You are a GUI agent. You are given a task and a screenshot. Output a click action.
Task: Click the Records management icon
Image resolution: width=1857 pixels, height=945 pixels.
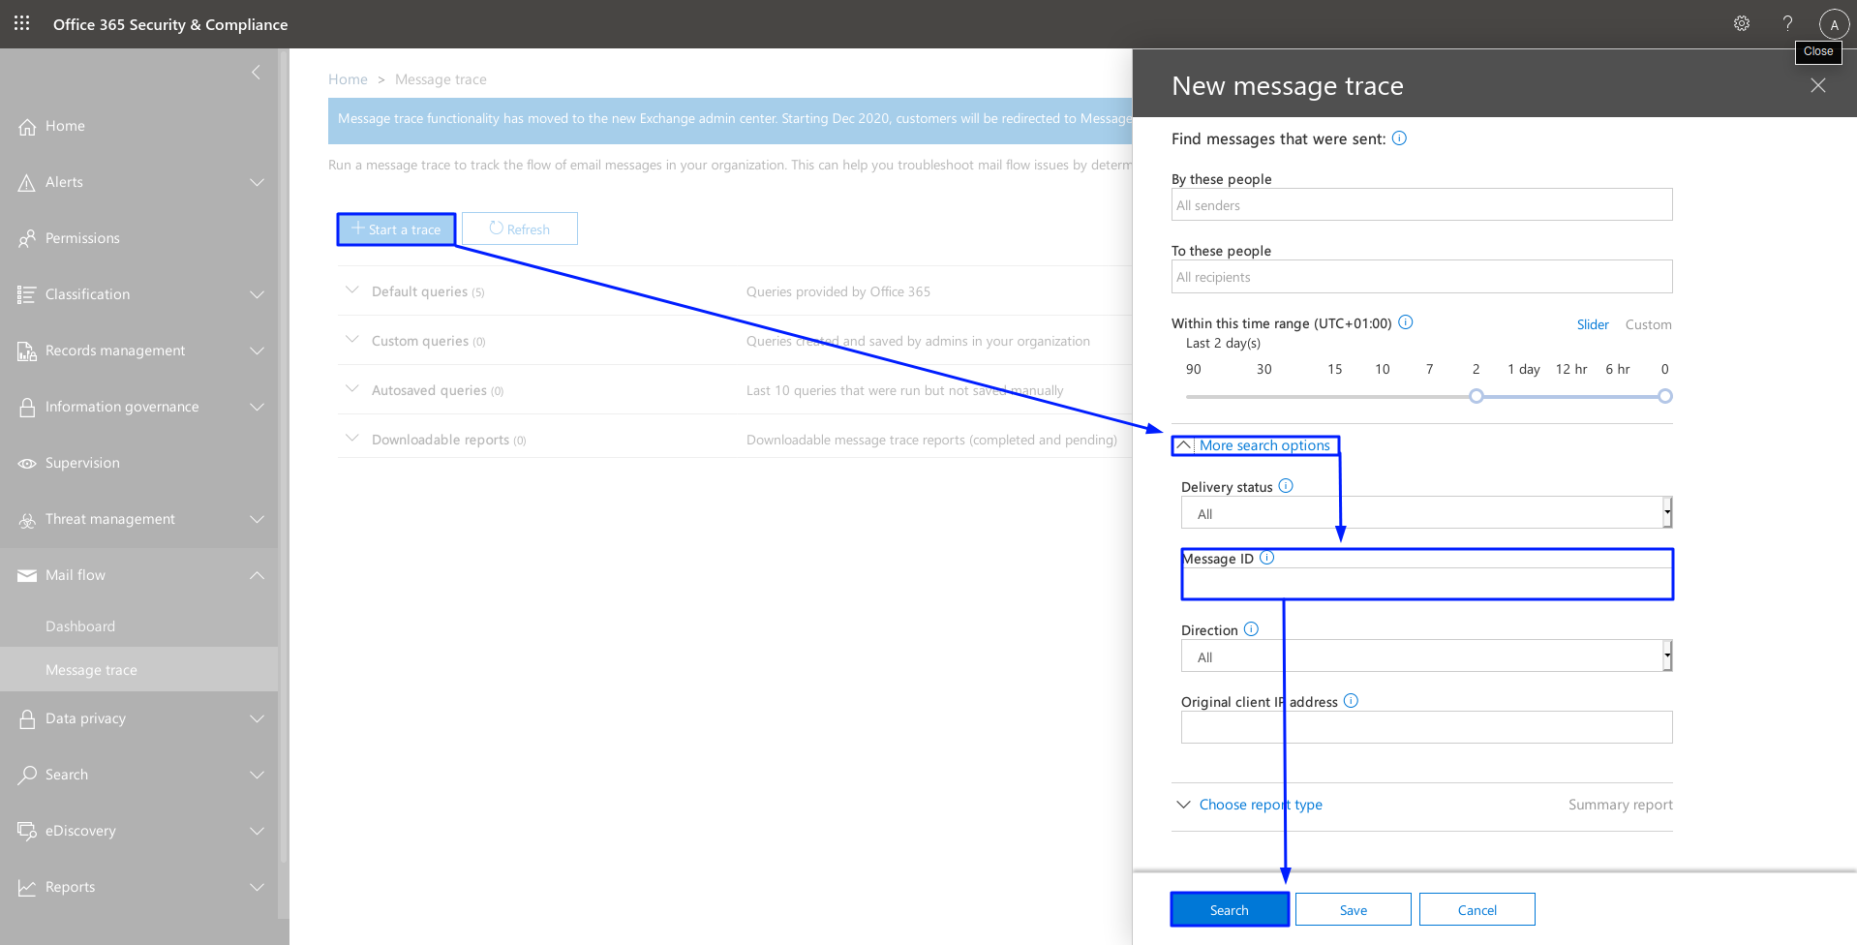pos(27,351)
